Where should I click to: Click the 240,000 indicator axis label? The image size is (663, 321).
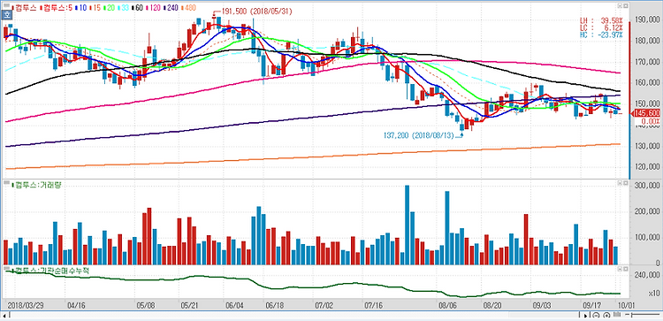pyautogui.click(x=647, y=275)
